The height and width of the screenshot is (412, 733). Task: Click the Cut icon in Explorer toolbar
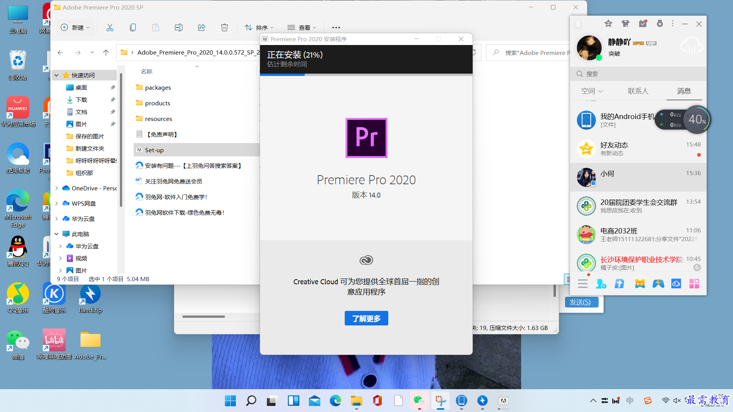110,27
